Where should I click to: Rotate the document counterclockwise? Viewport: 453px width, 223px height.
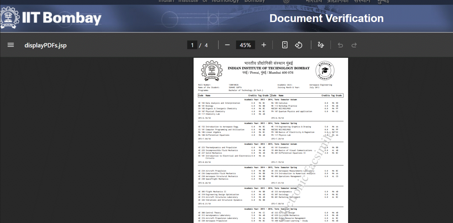pyautogui.click(x=299, y=45)
